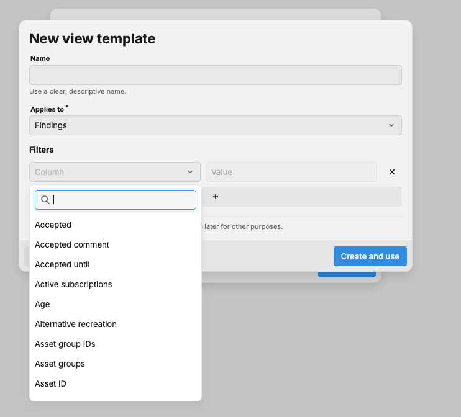Select Active subscriptions column option

click(x=73, y=284)
